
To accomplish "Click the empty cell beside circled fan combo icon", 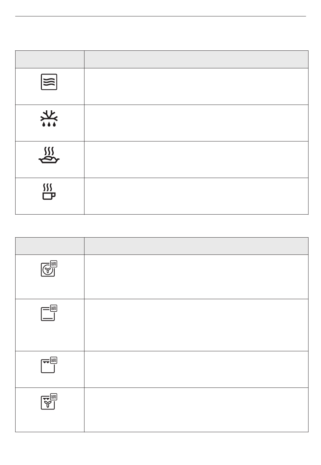I will pos(196,277).
